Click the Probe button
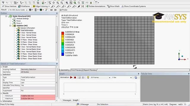This screenshot has width=190, height=106. (63, 10)
